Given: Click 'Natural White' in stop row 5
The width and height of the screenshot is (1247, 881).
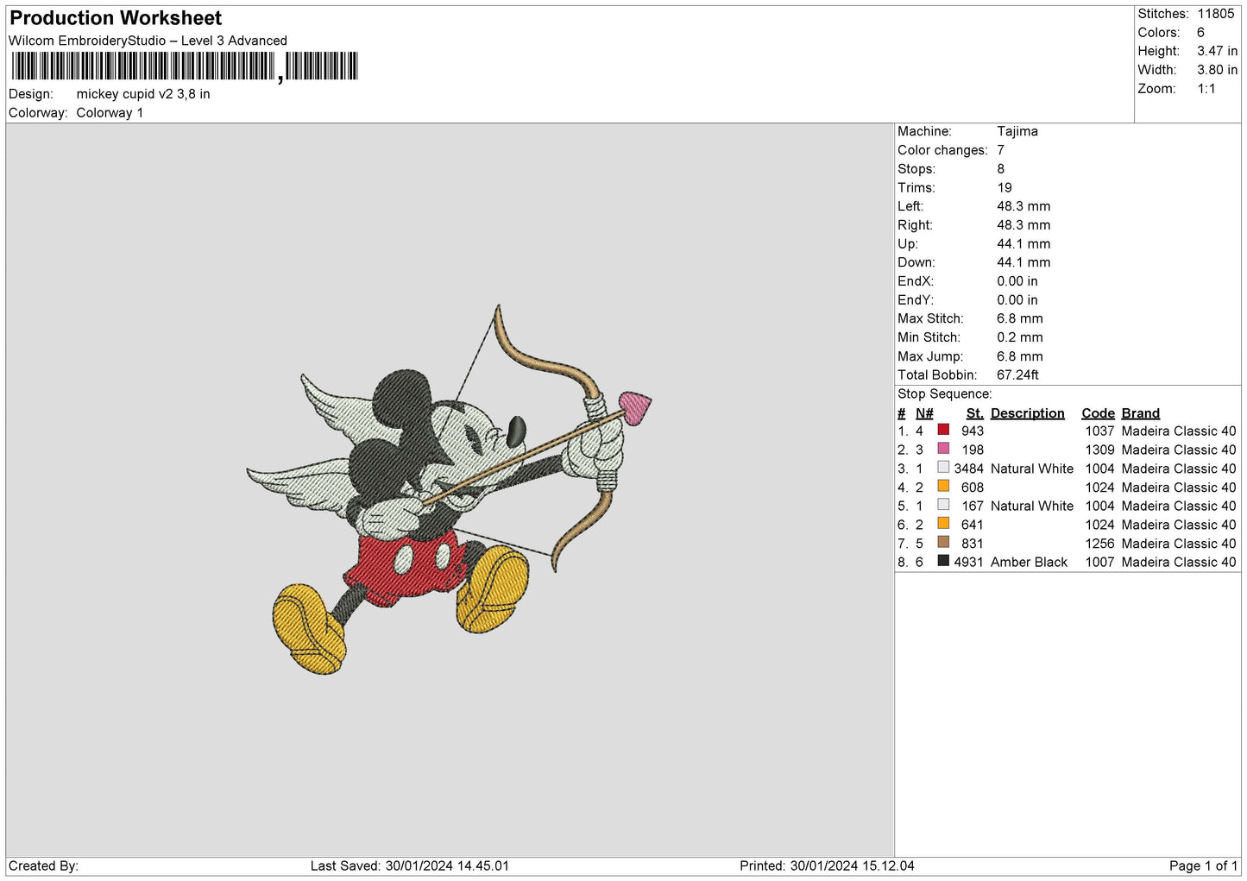Looking at the screenshot, I should pyautogui.click(x=1032, y=506).
